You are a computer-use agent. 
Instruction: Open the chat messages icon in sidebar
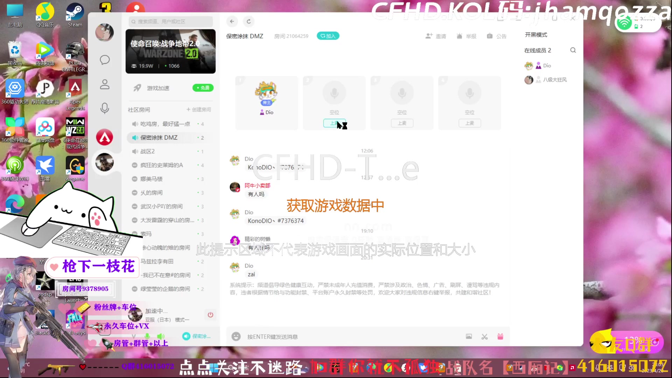click(105, 60)
